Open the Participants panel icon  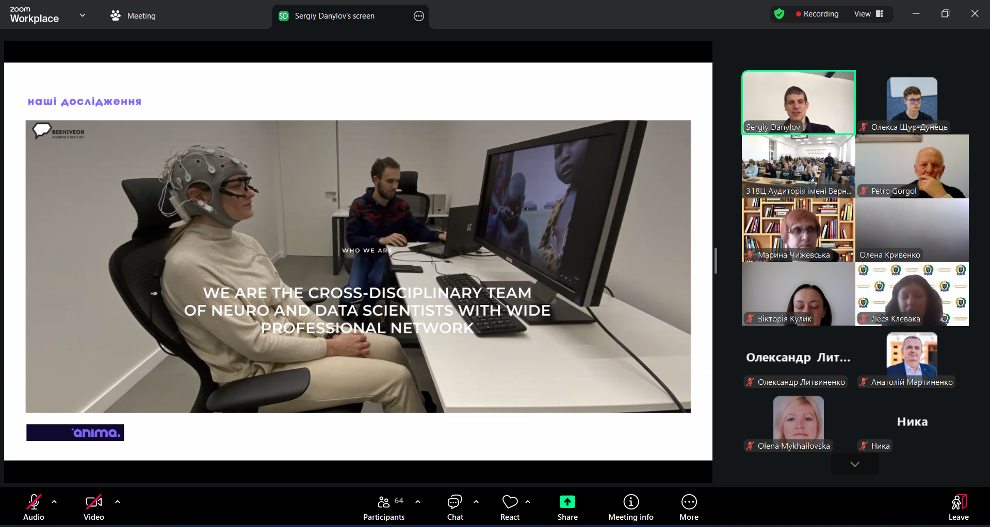383,502
